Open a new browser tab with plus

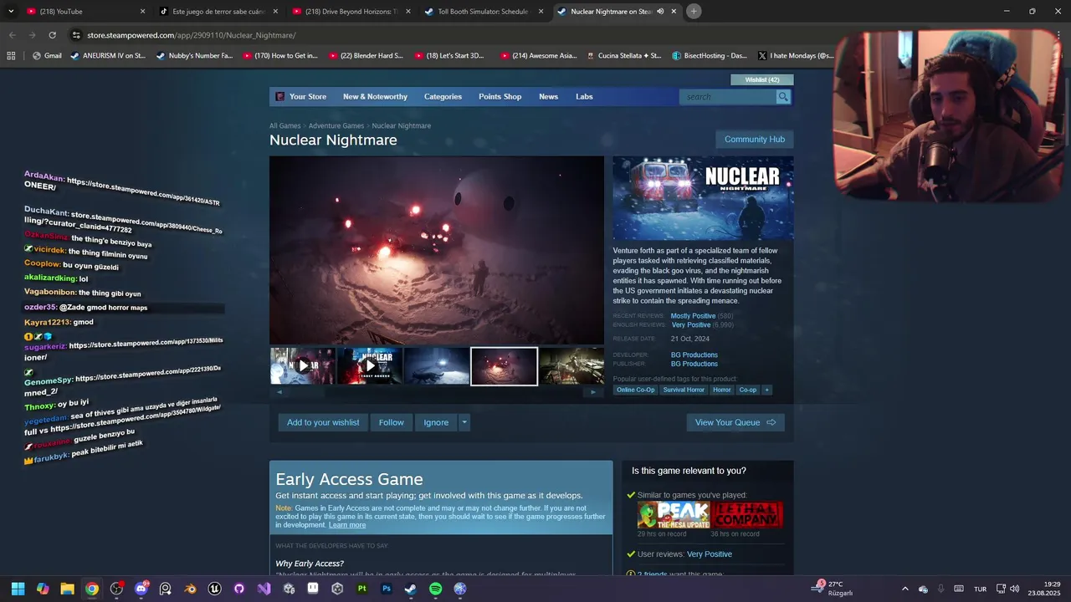(x=694, y=12)
